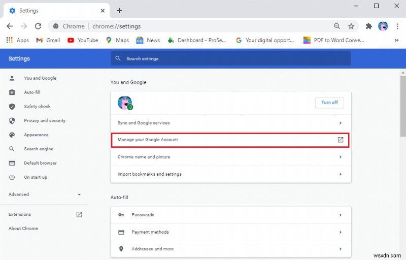
Task: Open the Apps grid shortcut
Action: pyautogui.click(x=18, y=40)
